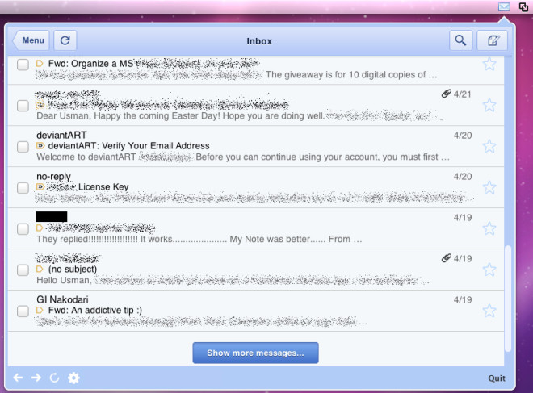Go forward with the right arrow icon
This screenshot has height=393, width=533.
[36, 378]
